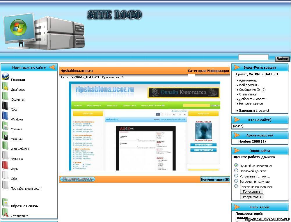Open the Windows category
Viewport: 291px width, 222px height.
pos(17,119)
